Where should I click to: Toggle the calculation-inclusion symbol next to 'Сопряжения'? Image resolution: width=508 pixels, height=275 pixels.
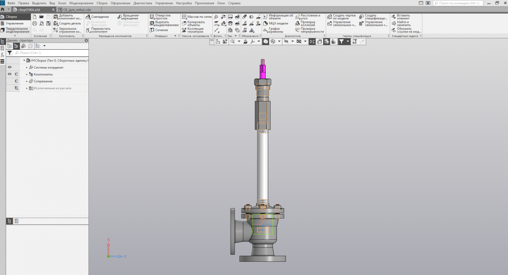(17, 81)
